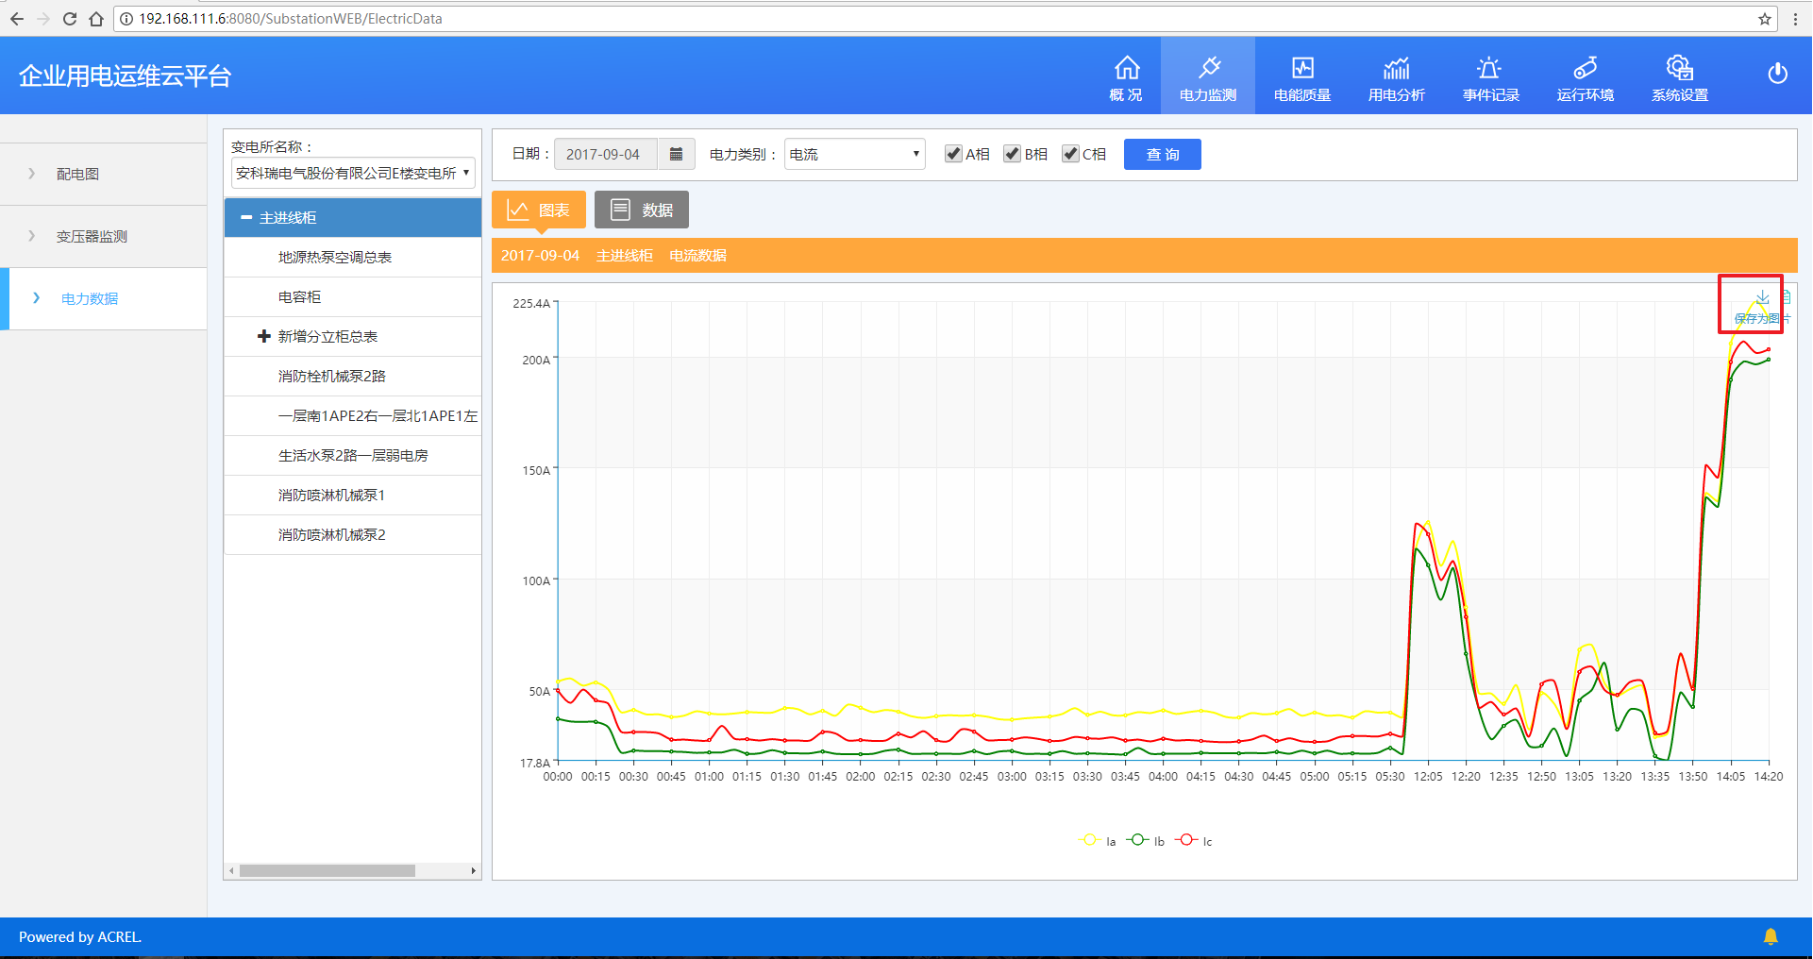Open the 电力类别 电流 dropdown
The height and width of the screenshot is (959, 1813).
pyautogui.click(x=854, y=154)
